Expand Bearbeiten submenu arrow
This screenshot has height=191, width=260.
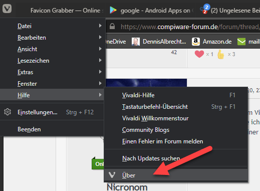[x=100, y=37]
